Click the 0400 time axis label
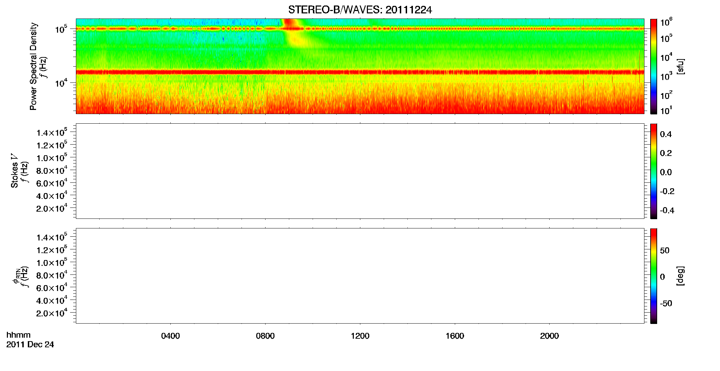 click(170, 336)
